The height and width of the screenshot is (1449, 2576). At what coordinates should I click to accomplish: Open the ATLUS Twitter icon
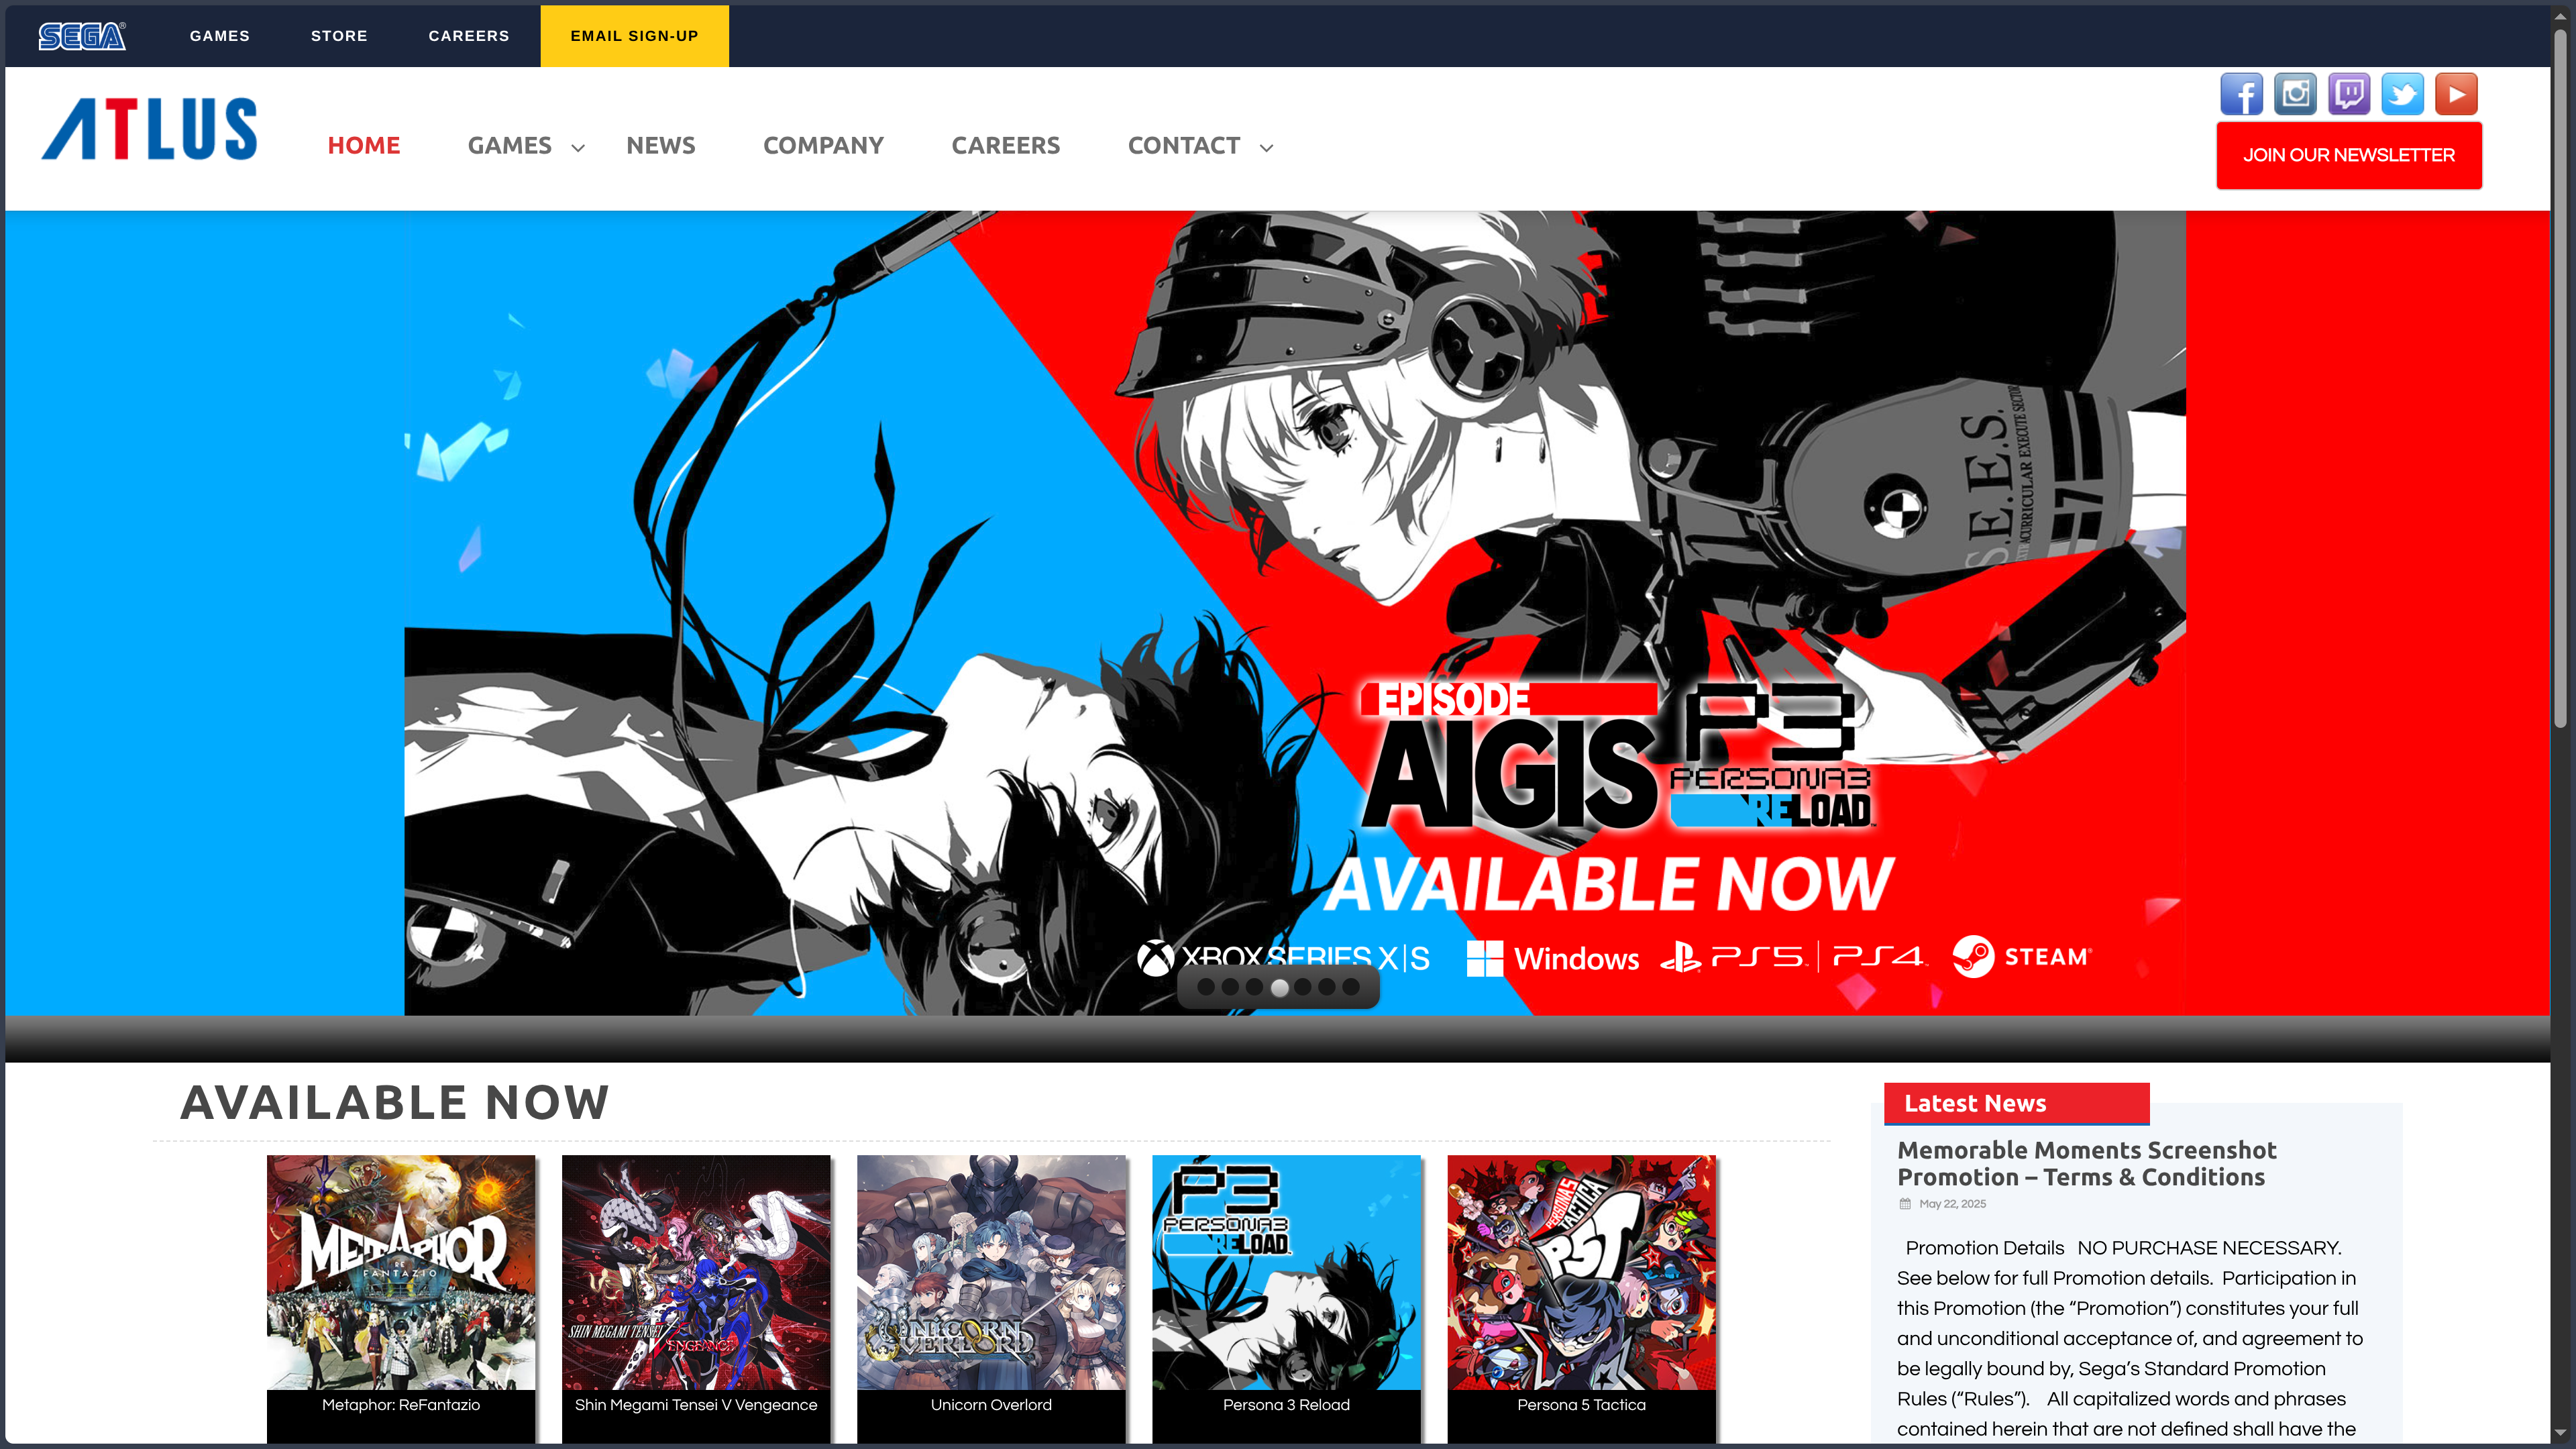[2402, 94]
